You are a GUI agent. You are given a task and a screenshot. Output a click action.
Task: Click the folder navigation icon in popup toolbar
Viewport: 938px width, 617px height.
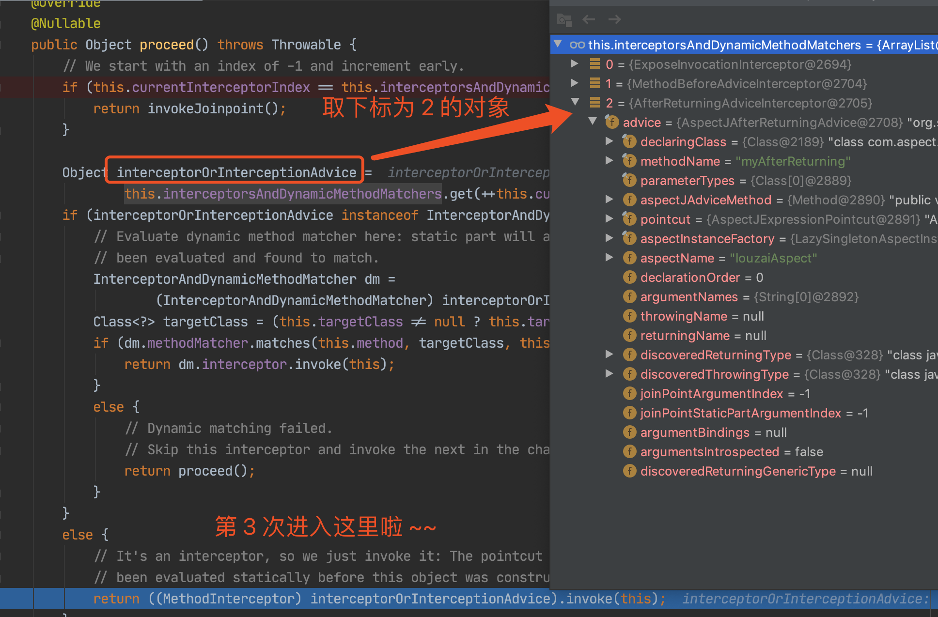click(x=564, y=20)
